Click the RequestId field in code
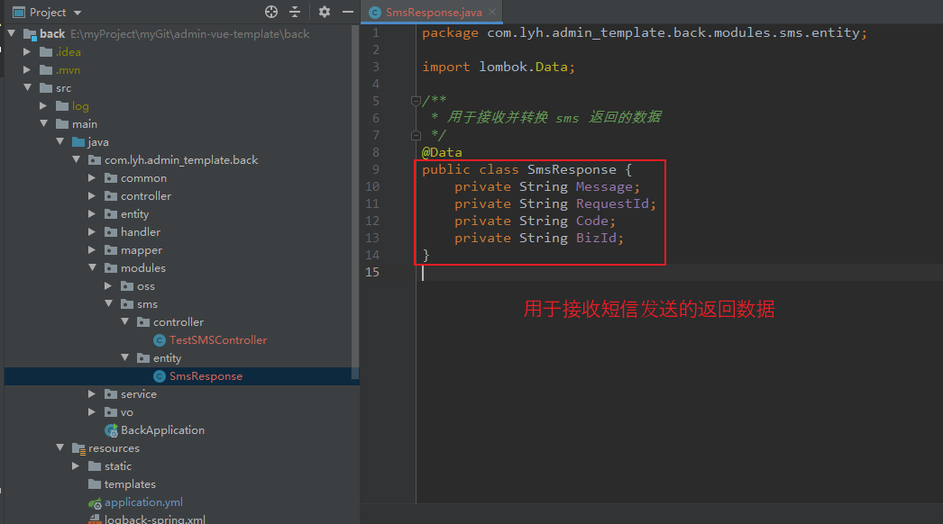Screen dimensions: 943x524 (x=612, y=203)
